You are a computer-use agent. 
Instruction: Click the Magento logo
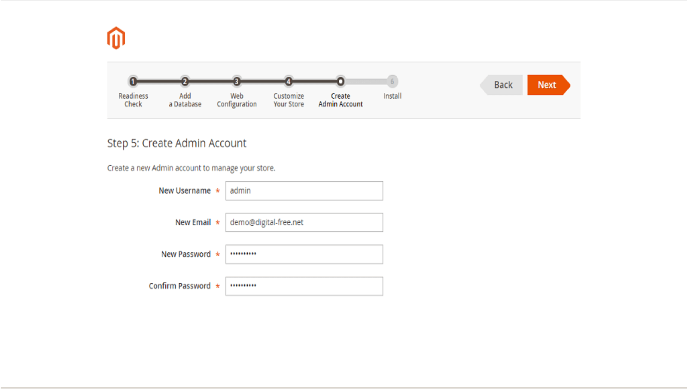point(116,38)
